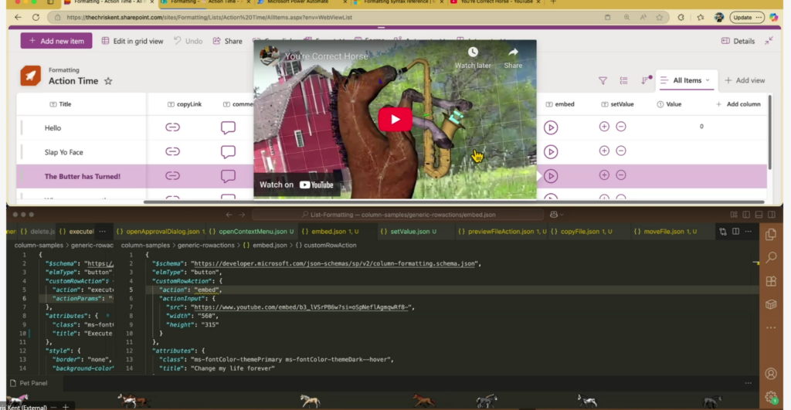
Task: Open the Pet Panel more actions ellipsis
Action: click(748, 383)
